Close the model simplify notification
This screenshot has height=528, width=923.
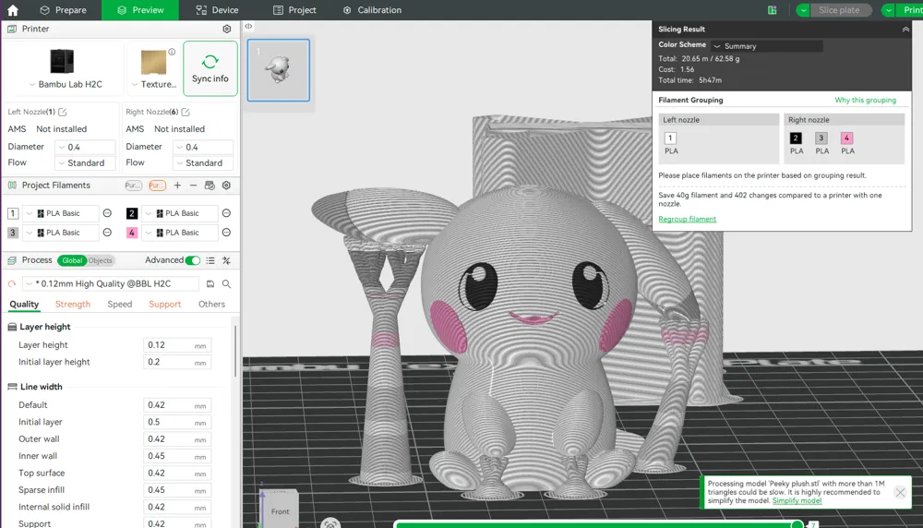(900, 492)
